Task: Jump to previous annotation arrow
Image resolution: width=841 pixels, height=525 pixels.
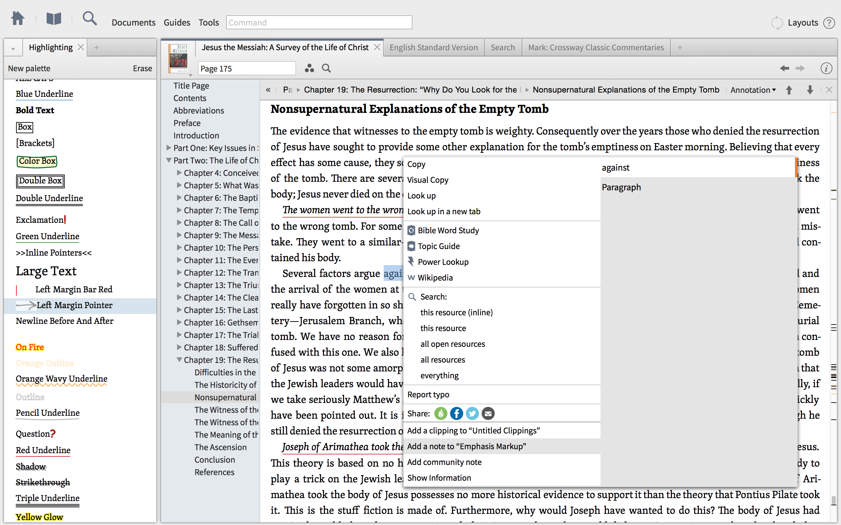Action: (x=789, y=90)
